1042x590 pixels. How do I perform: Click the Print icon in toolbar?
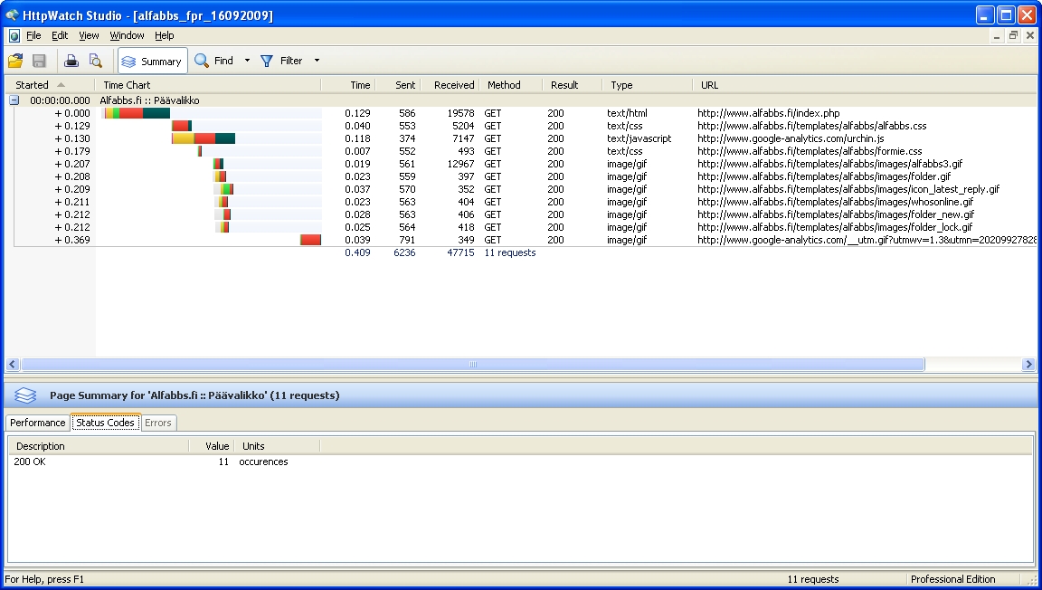click(x=71, y=61)
